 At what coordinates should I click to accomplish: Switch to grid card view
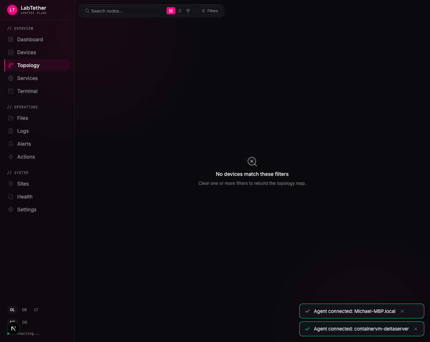pyautogui.click(x=171, y=11)
